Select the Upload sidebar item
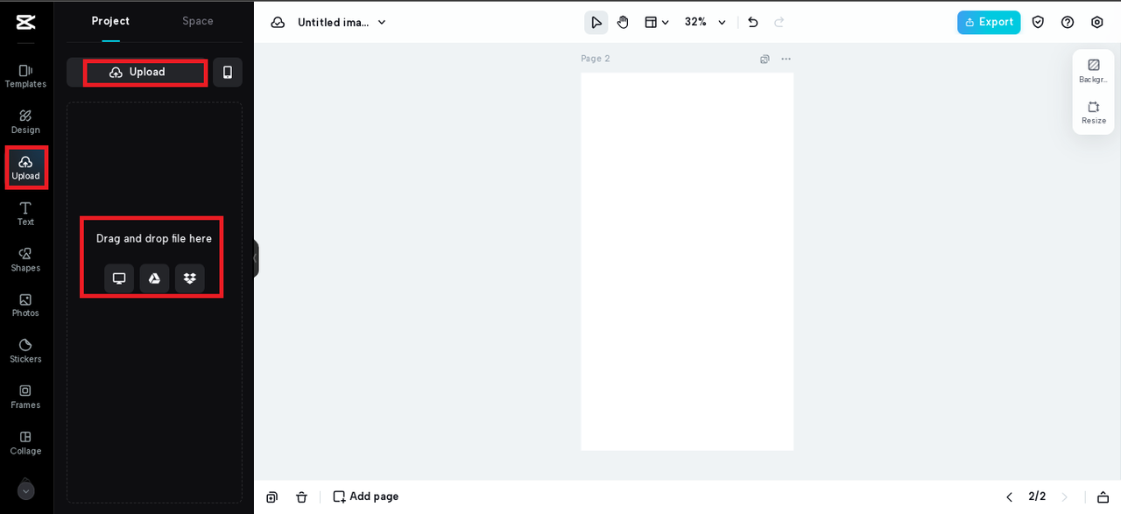Image resolution: width=1121 pixels, height=514 pixels. [x=25, y=167]
